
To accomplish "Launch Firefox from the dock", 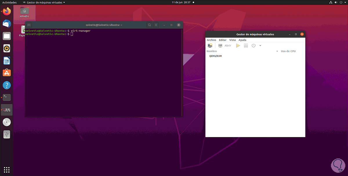I will coord(7,12).
